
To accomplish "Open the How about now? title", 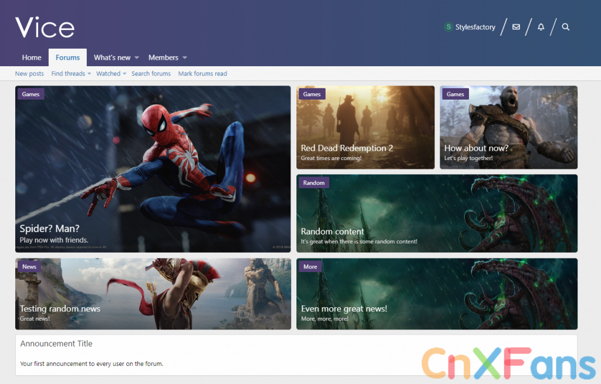I will pos(477,148).
